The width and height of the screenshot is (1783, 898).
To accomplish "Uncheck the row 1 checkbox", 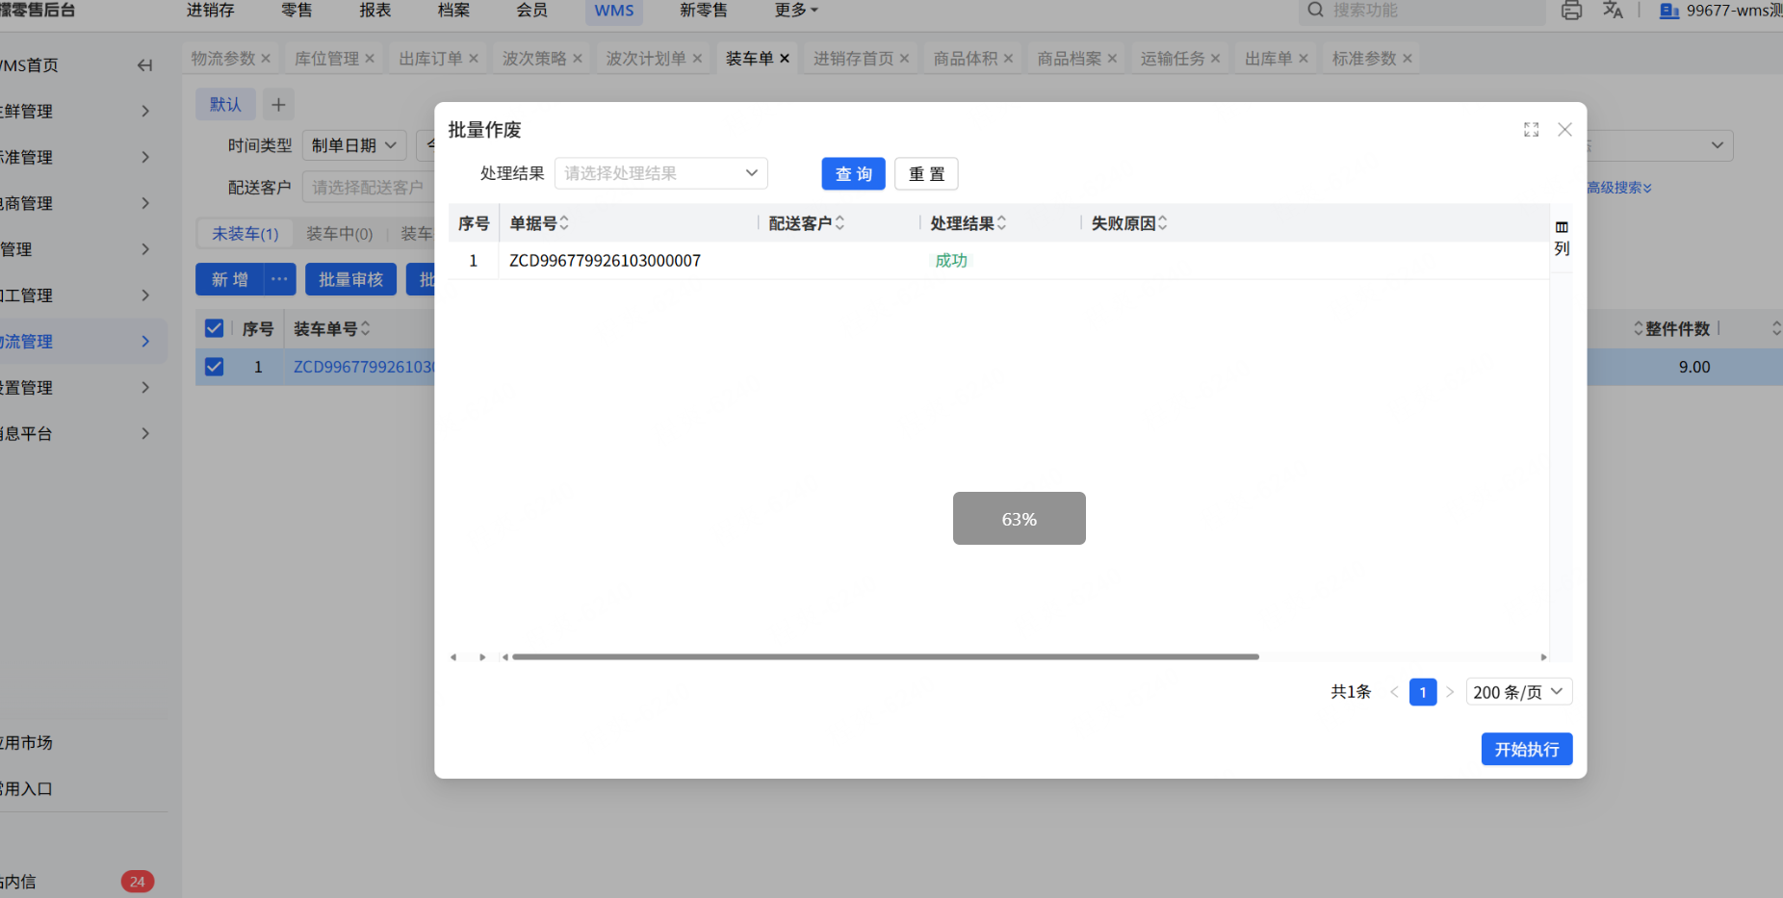I will pos(214,367).
